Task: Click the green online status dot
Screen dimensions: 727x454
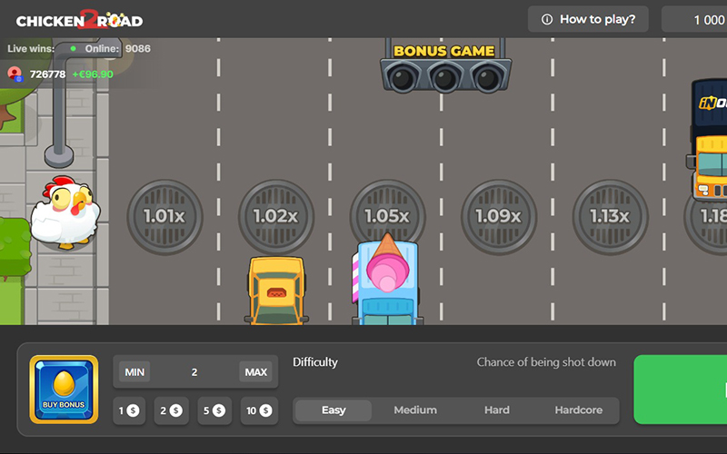Action: coord(73,49)
